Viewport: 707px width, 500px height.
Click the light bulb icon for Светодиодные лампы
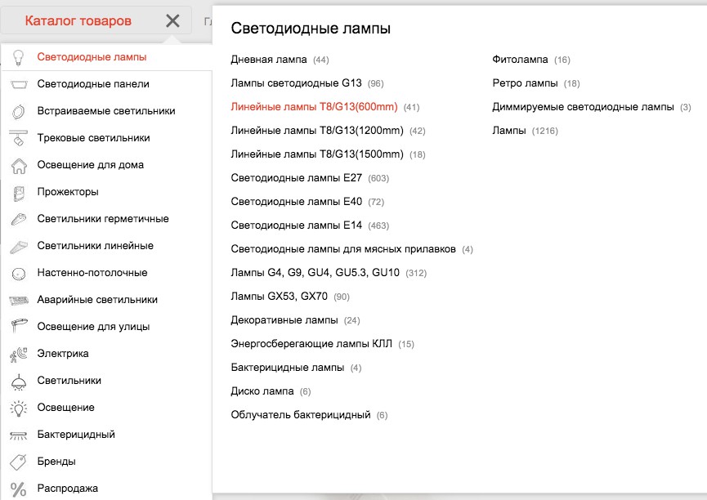pos(19,57)
